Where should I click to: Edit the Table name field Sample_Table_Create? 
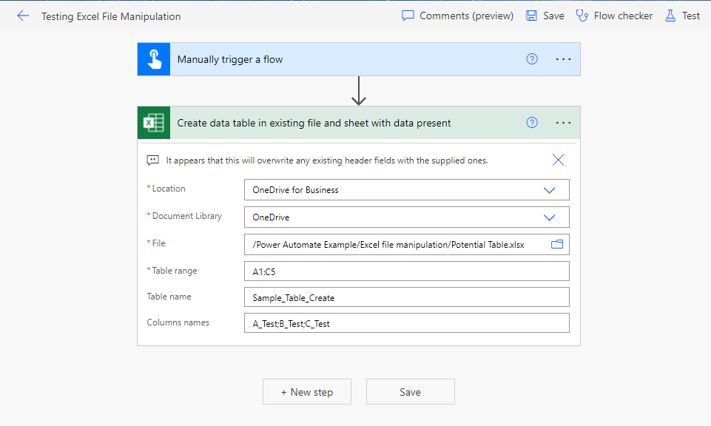tap(407, 297)
